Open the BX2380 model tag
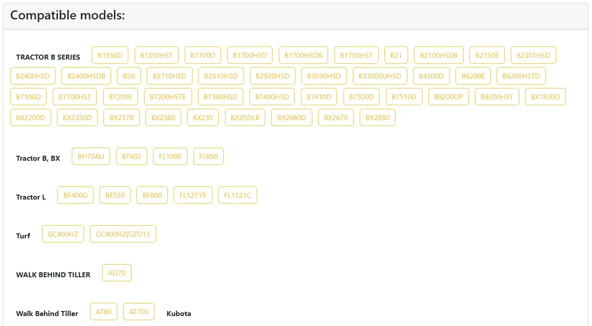Image resolution: width=592 pixels, height=326 pixels. pos(164,117)
